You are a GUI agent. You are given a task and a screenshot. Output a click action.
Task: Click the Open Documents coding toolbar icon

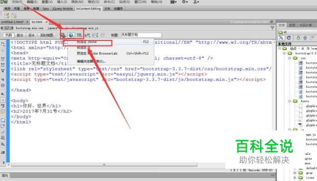(x=3, y=44)
